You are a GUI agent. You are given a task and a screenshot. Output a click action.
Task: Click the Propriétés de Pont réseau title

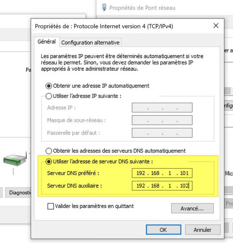tap(142, 8)
